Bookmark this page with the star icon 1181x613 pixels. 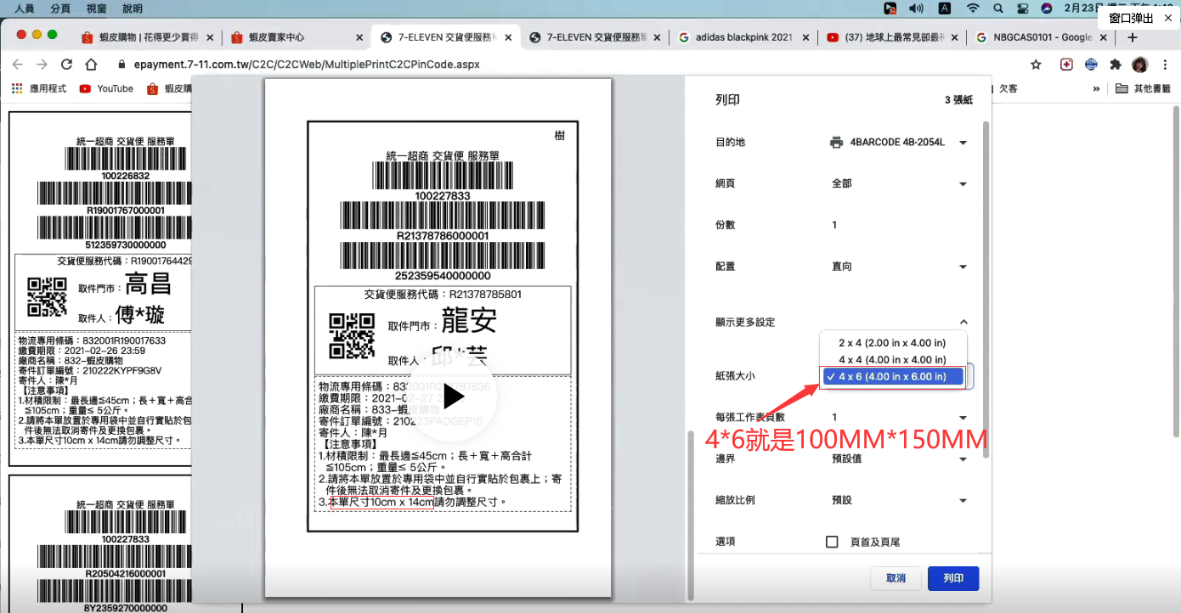(x=1036, y=65)
